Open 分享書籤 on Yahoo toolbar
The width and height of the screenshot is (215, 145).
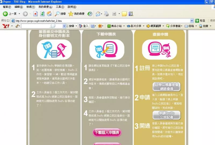tap(174, 26)
